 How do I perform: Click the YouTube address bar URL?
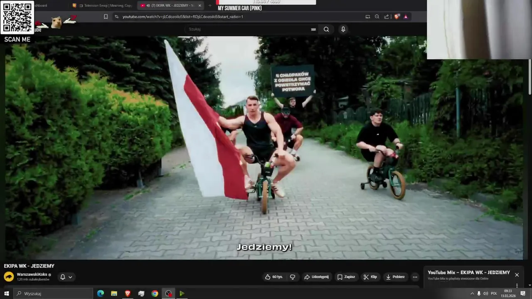pyautogui.click(x=183, y=17)
